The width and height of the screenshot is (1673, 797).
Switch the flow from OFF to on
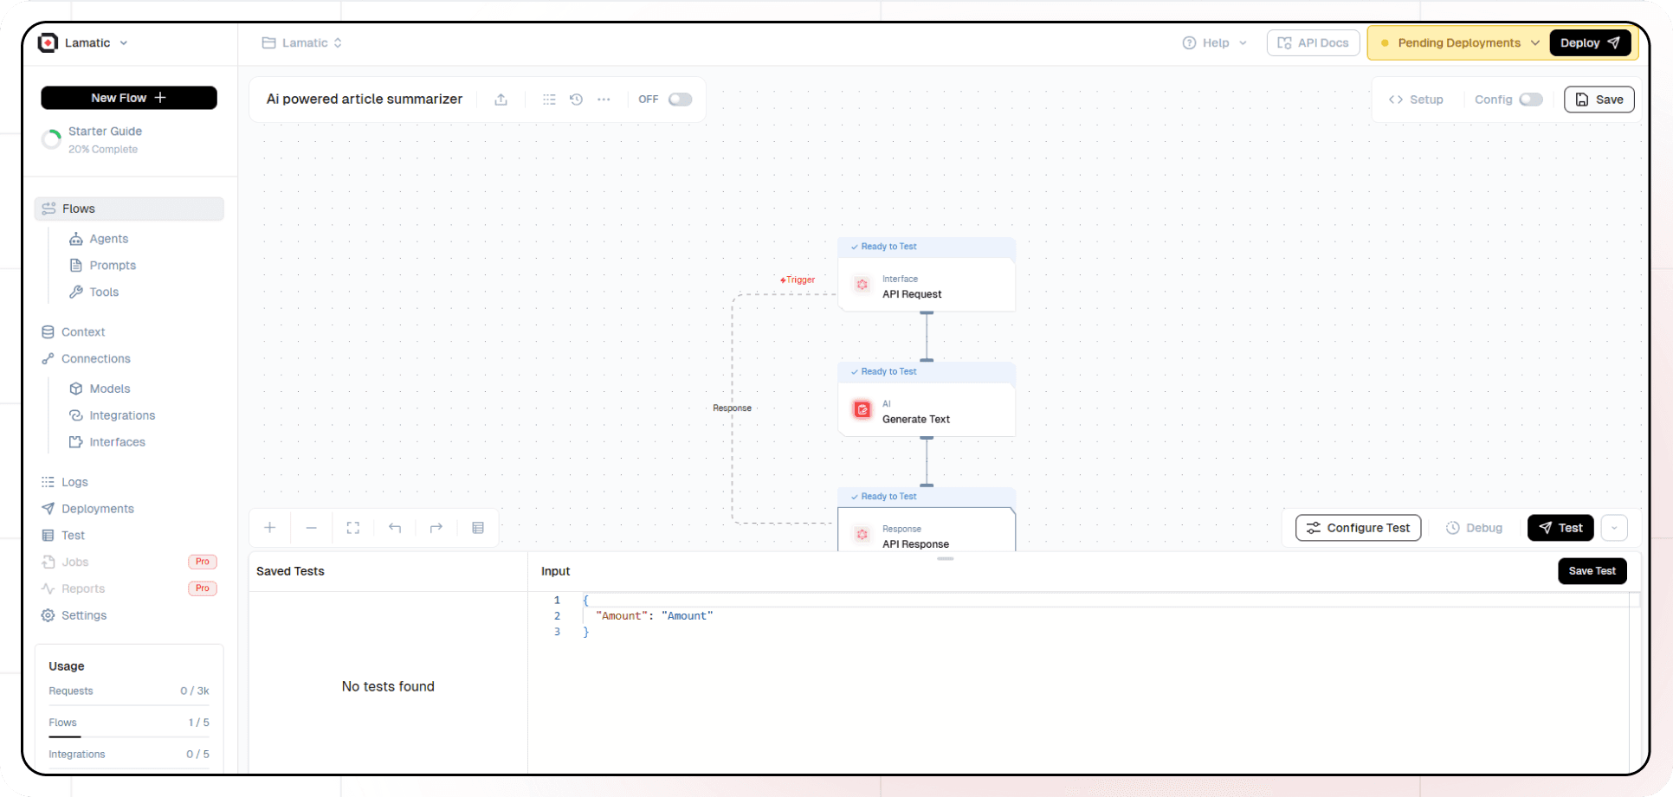tap(680, 100)
